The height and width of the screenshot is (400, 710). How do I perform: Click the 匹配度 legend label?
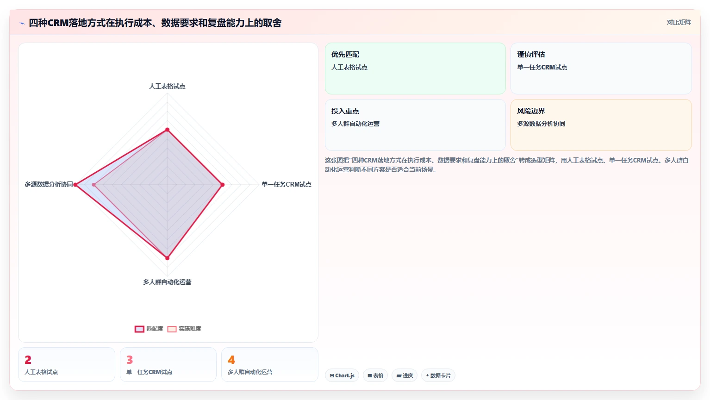pyautogui.click(x=155, y=329)
